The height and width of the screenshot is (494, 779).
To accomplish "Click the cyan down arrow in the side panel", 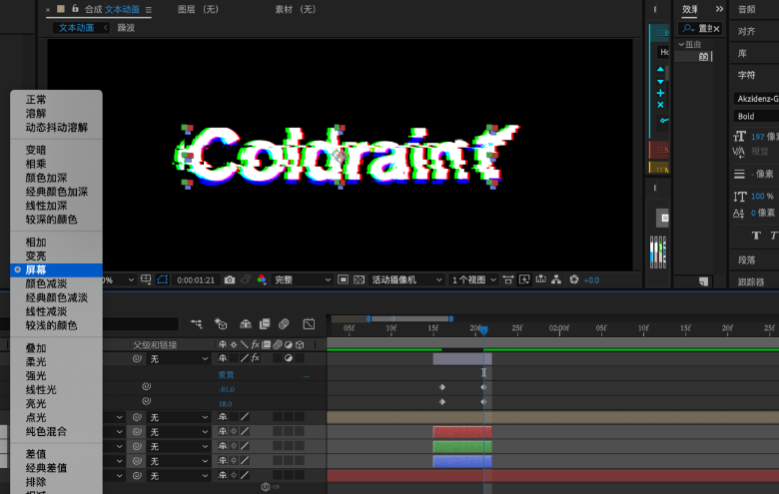I will (660, 82).
